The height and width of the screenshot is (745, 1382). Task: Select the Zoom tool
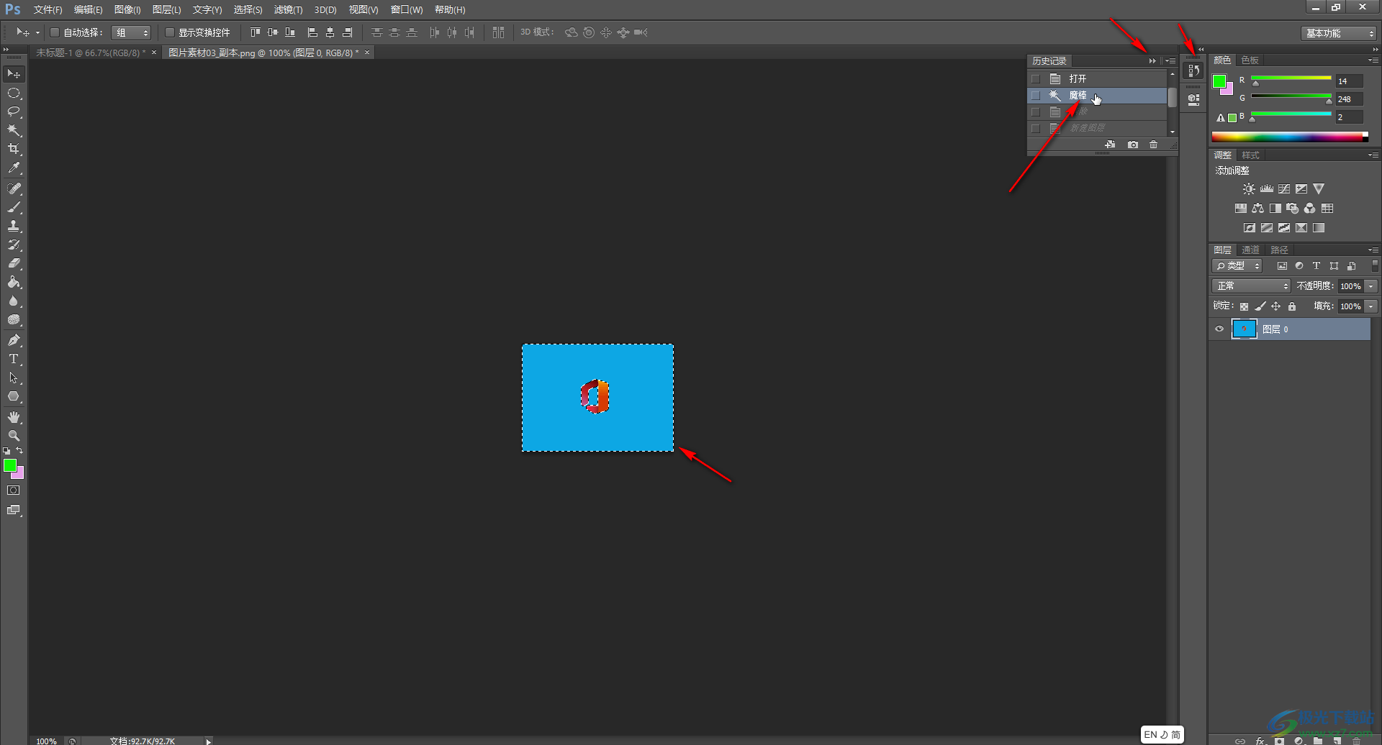click(14, 436)
